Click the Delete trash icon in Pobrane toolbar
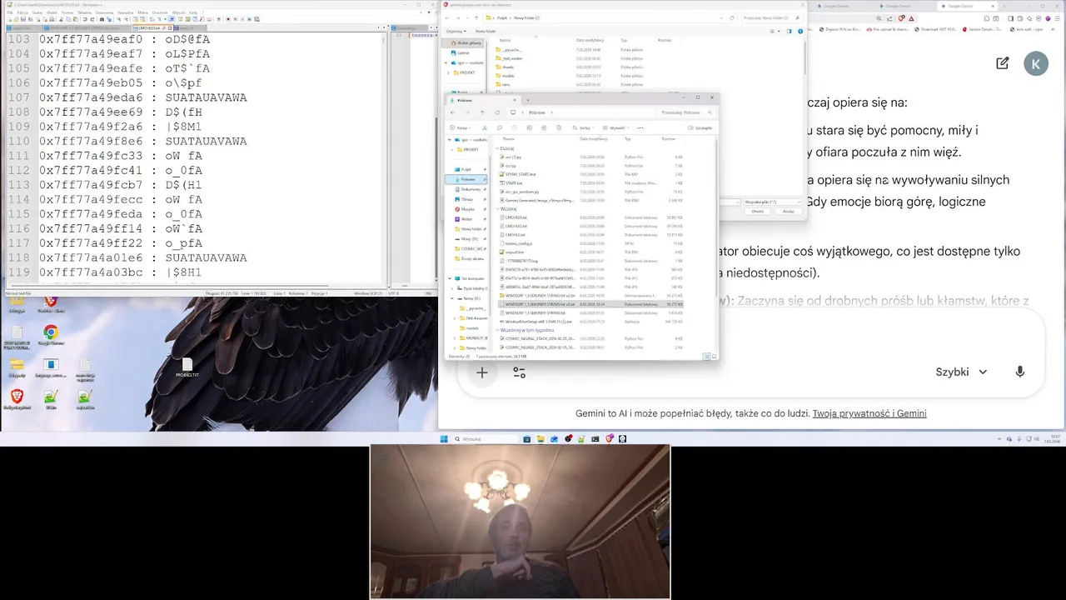 click(559, 127)
